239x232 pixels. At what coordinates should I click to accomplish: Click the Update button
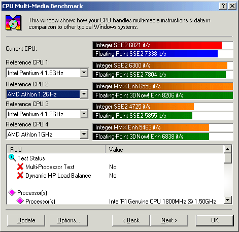point(26,220)
